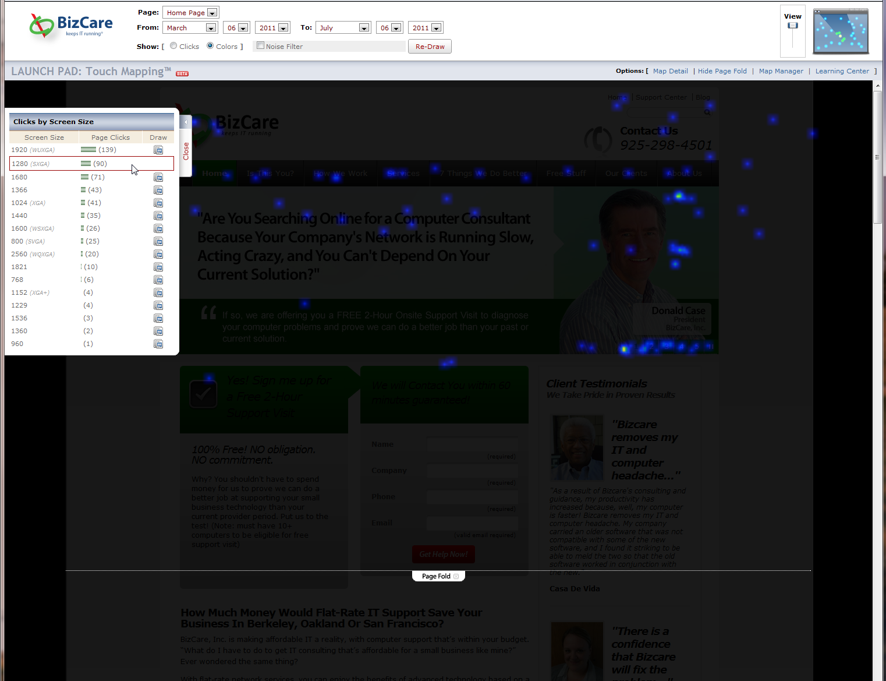Screen dimensions: 886x681
Task: Click the Draw column header
Action: tap(158, 137)
